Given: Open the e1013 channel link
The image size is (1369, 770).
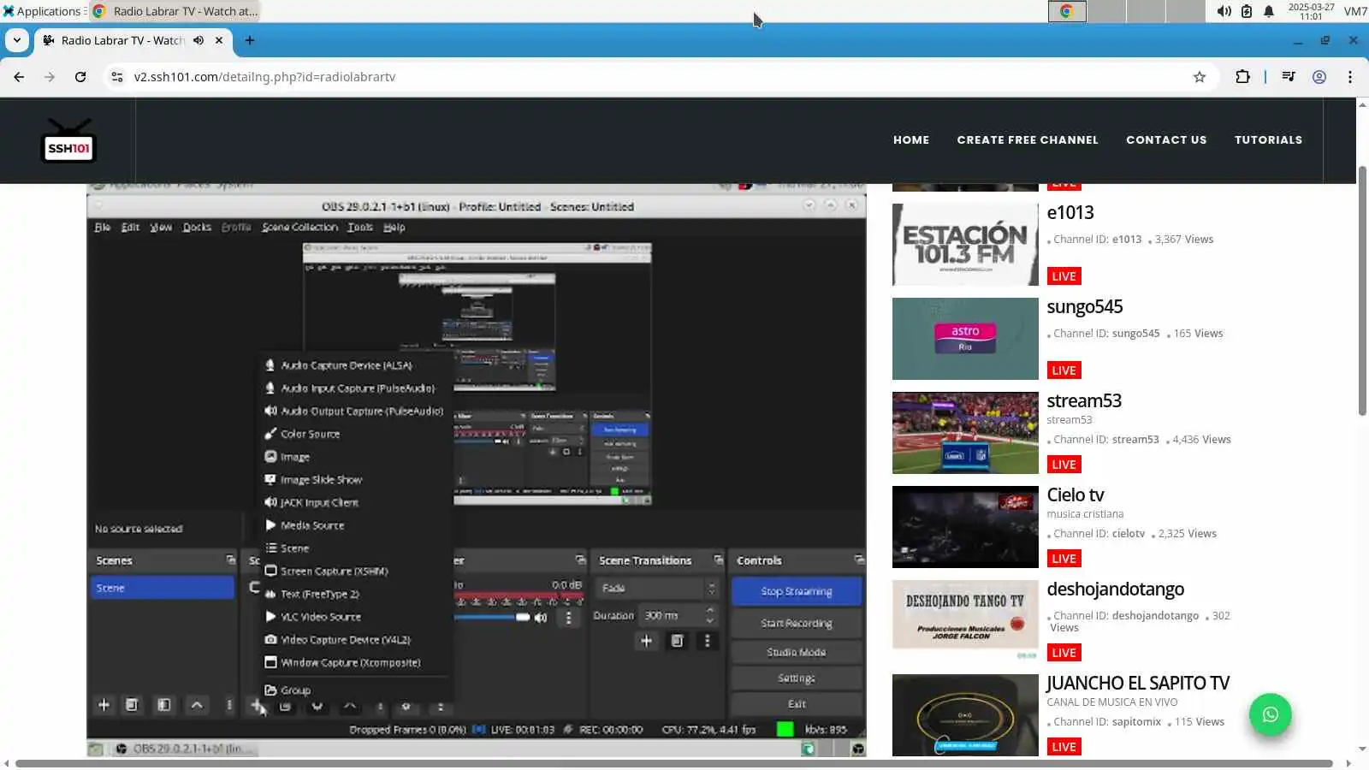Looking at the screenshot, I should [1070, 212].
